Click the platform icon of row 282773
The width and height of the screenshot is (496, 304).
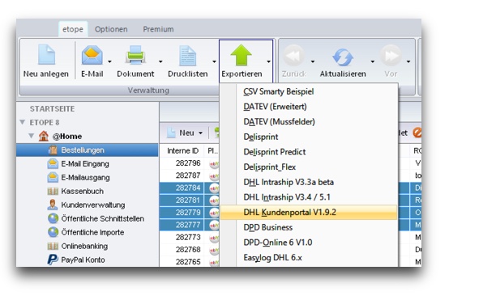click(x=214, y=238)
